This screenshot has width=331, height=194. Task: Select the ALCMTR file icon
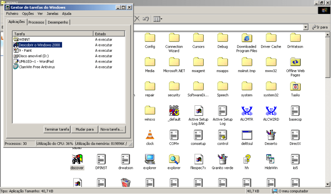(x=246, y=111)
